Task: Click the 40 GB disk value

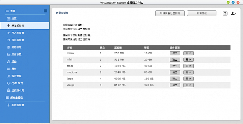Action: point(148,66)
